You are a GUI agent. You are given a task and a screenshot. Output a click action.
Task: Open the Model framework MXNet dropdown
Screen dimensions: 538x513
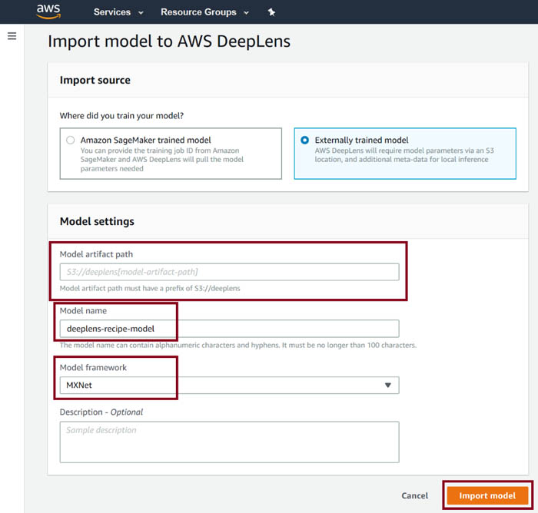pyautogui.click(x=229, y=385)
